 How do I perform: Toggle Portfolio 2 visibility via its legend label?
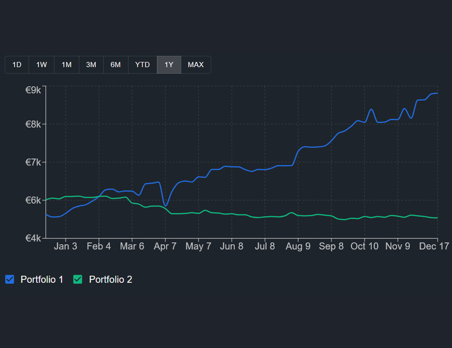pos(111,279)
